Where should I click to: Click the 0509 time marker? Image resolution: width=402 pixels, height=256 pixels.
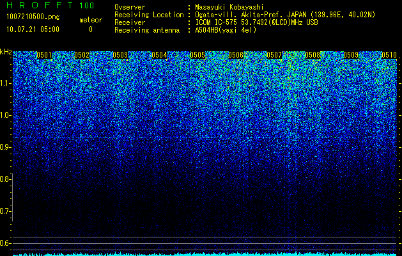coord(351,55)
